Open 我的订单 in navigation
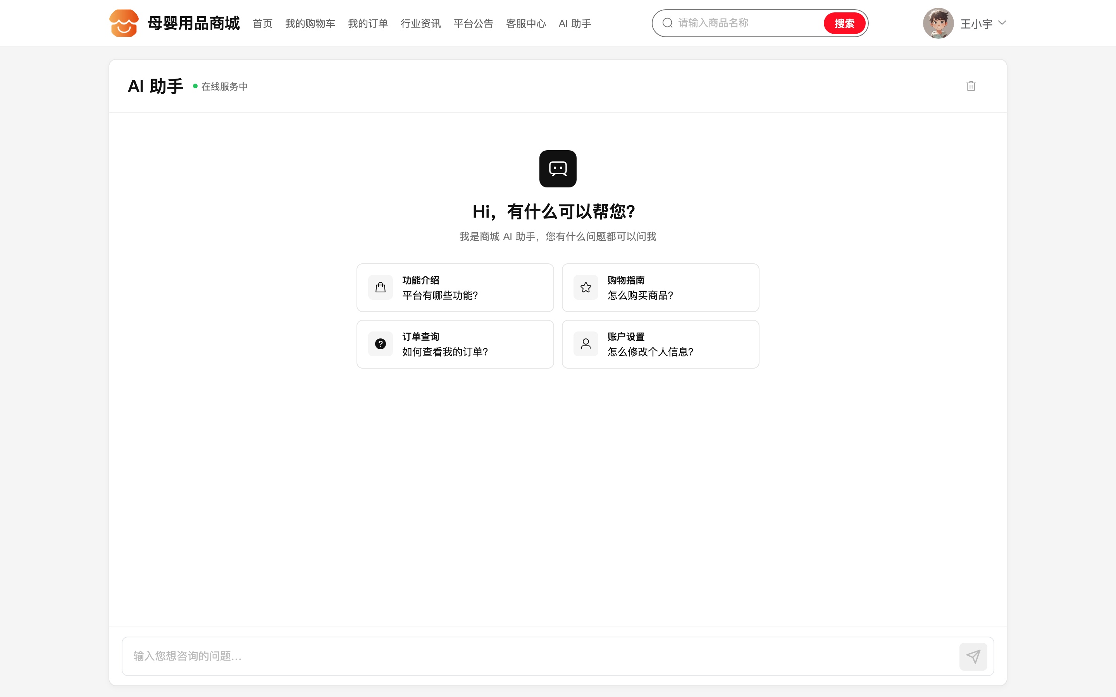This screenshot has width=1116, height=697. 367,24
